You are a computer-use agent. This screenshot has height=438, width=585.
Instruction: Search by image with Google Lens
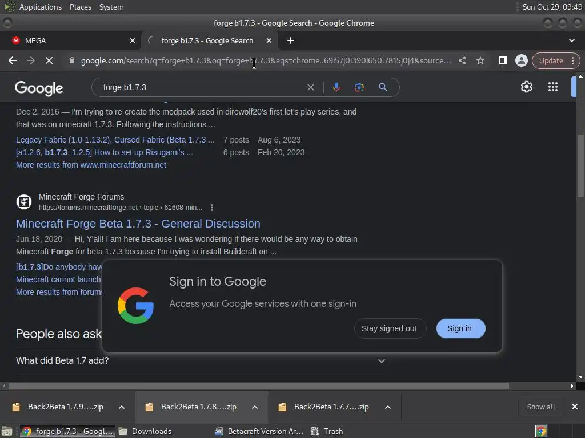[x=359, y=87]
